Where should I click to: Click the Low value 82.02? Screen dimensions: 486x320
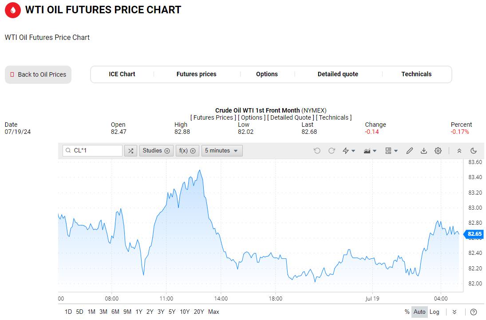click(x=245, y=132)
